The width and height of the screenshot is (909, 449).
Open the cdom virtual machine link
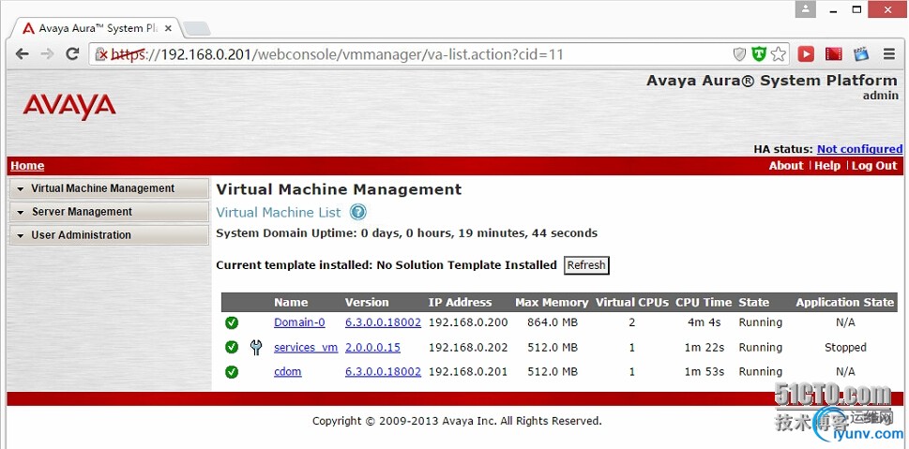click(x=288, y=372)
